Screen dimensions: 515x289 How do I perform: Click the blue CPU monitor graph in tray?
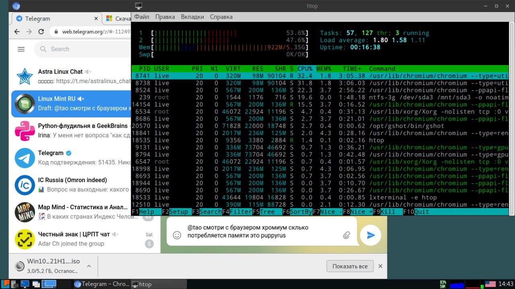point(457,284)
